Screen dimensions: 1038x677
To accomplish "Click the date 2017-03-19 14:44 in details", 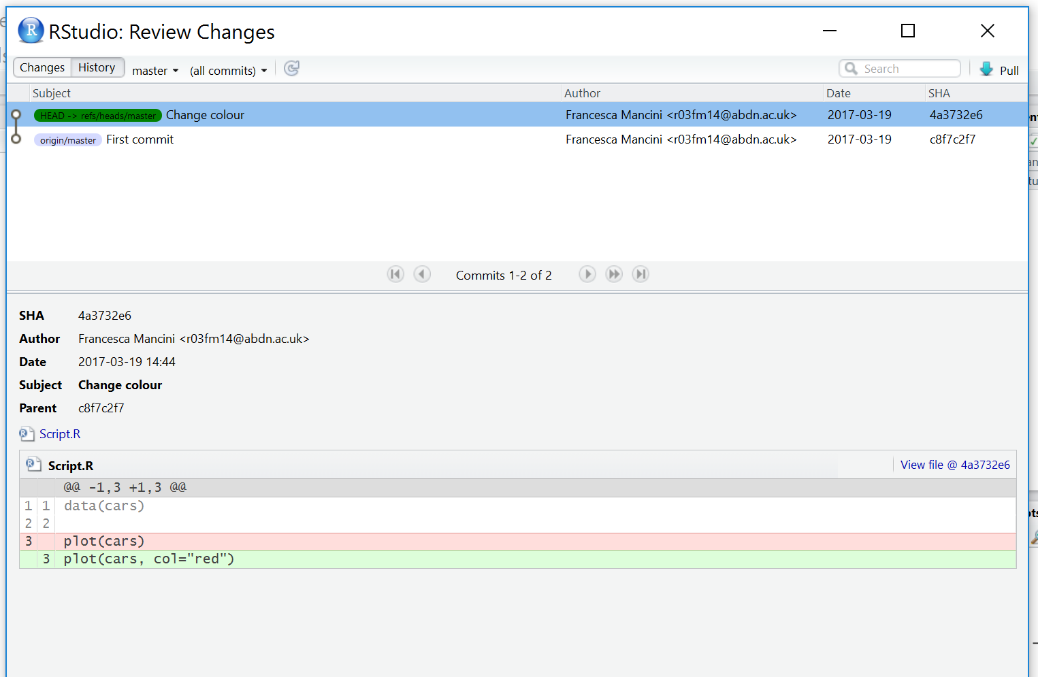I will 127,362.
